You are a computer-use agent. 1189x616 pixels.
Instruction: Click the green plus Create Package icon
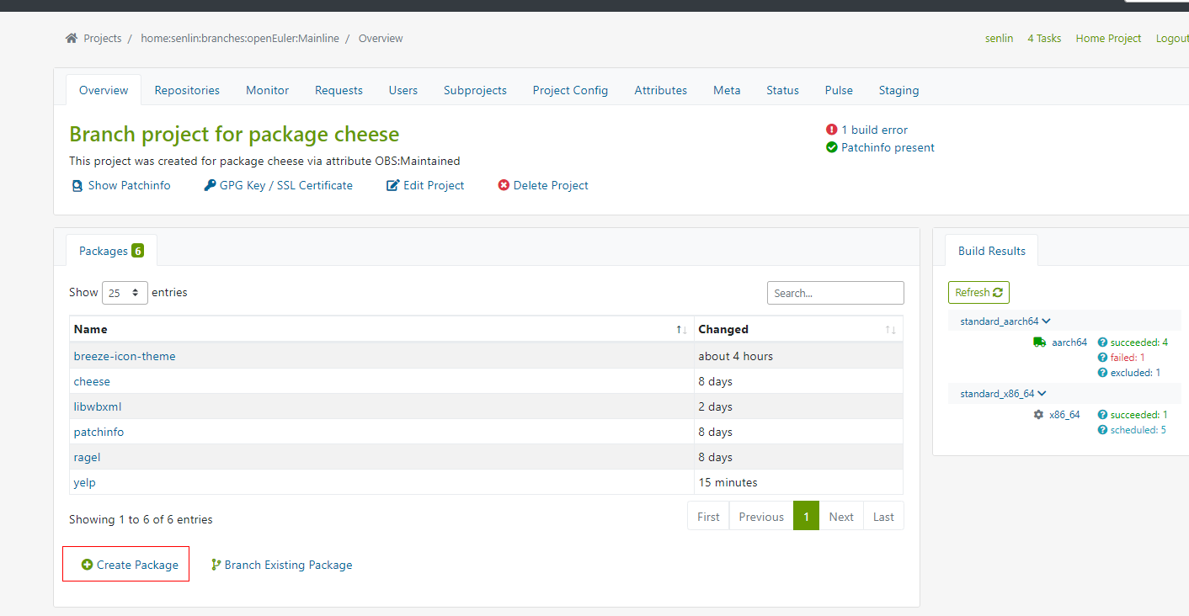[87, 565]
